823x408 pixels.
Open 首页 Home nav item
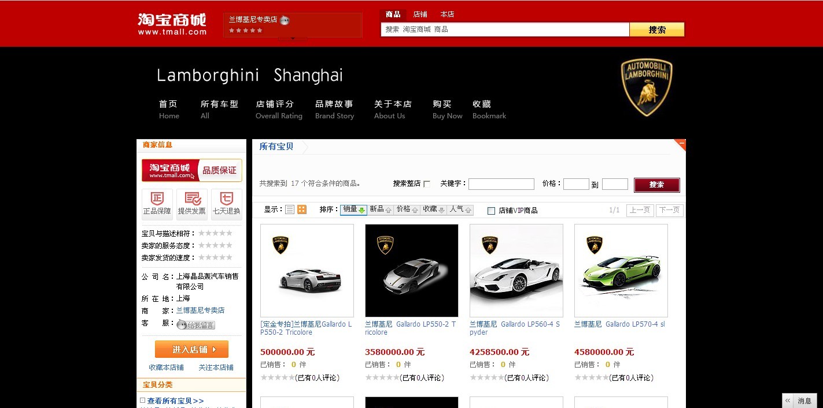tap(169, 109)
